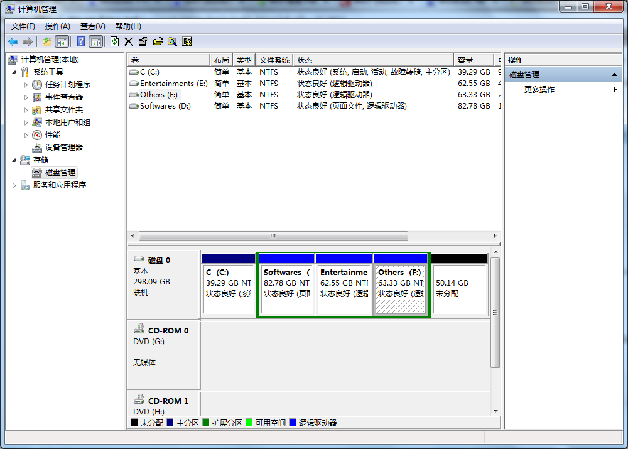The height and width of the screenshot is (449, 628).
Task: Click the horizontal scrollbar thumb of volume list
Action: pyautogui.click(x=273, y=236)
